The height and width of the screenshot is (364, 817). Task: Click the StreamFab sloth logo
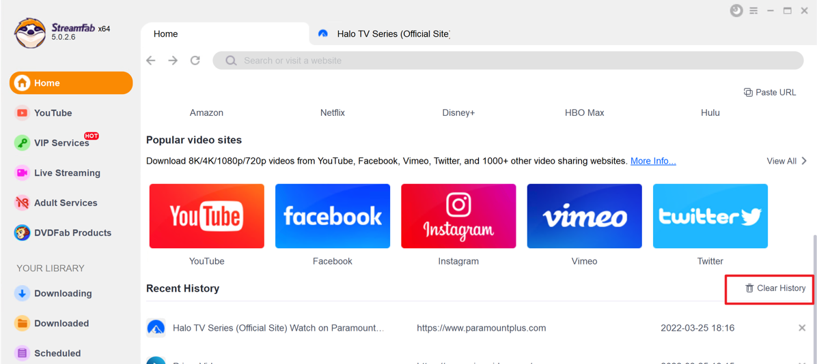(30, 33)
